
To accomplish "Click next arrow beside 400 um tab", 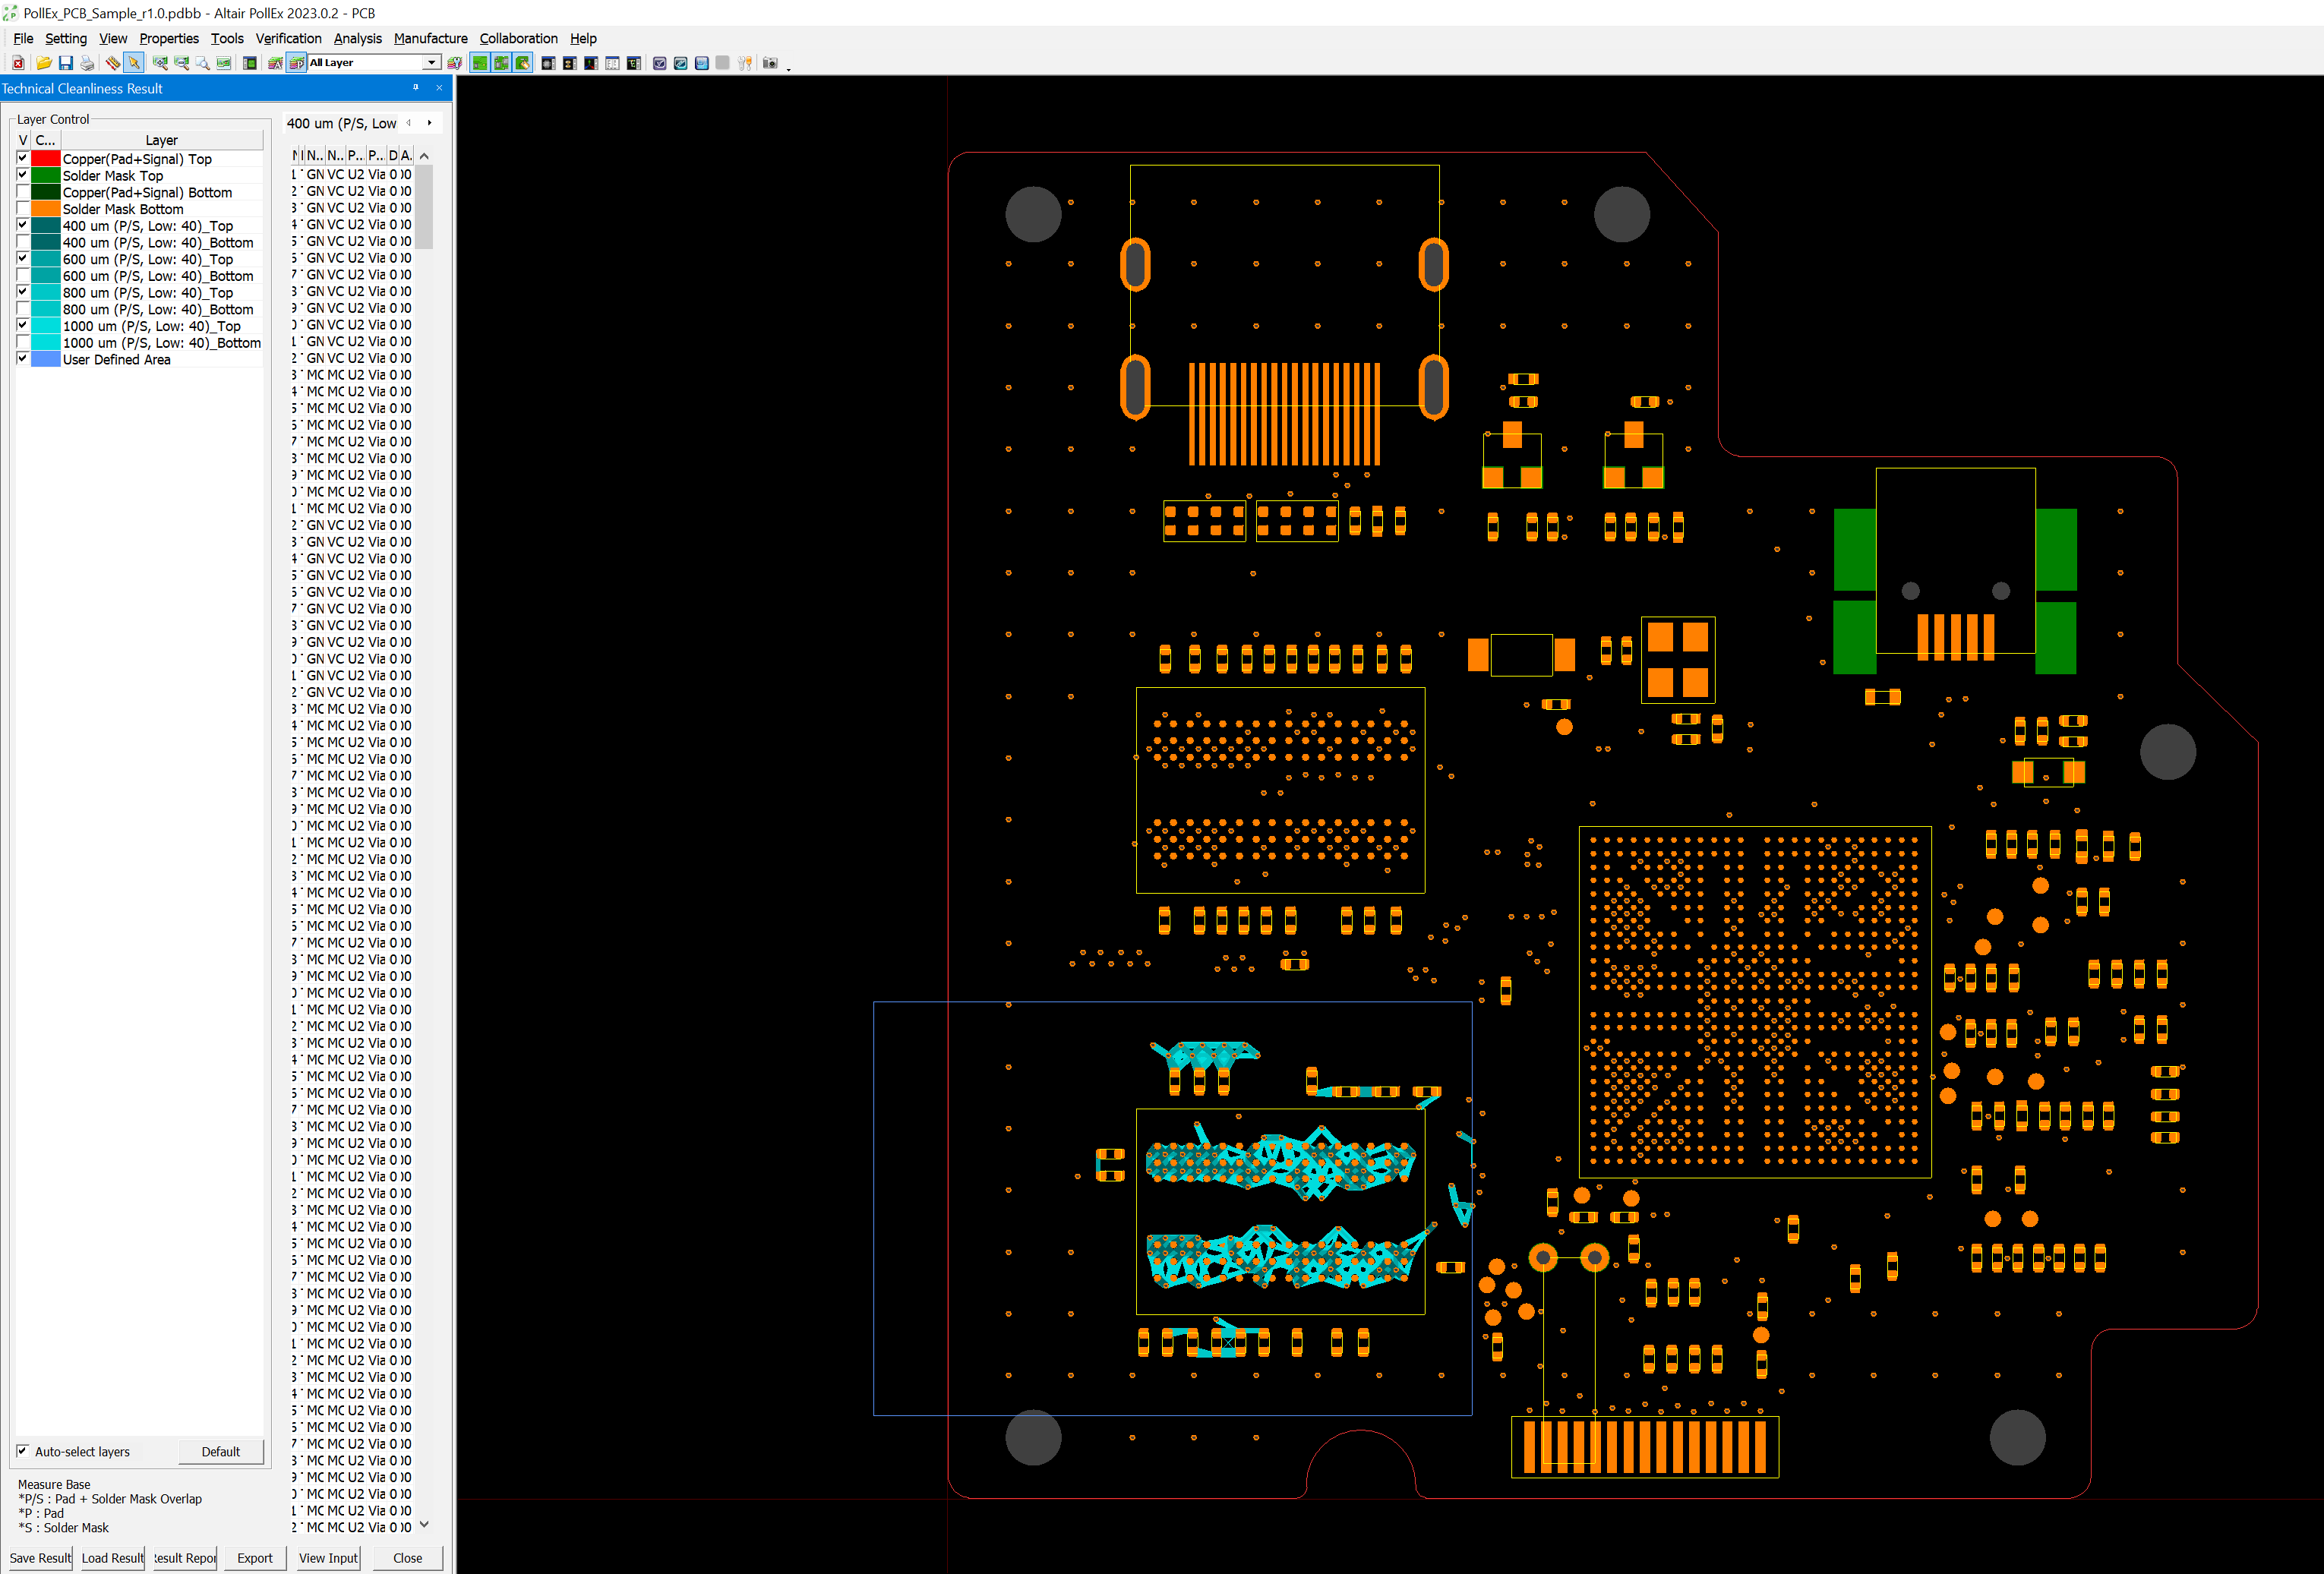I will 430,123.
